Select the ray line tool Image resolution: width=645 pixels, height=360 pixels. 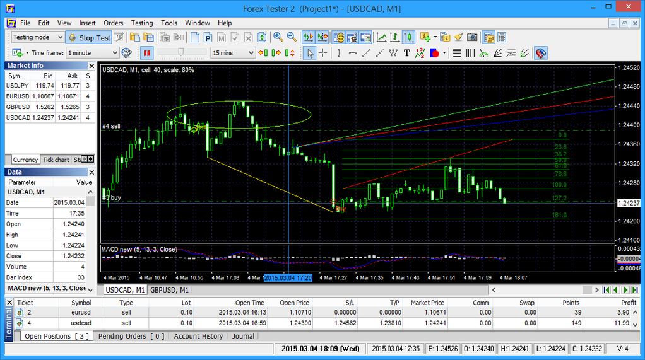pos(380,53)
